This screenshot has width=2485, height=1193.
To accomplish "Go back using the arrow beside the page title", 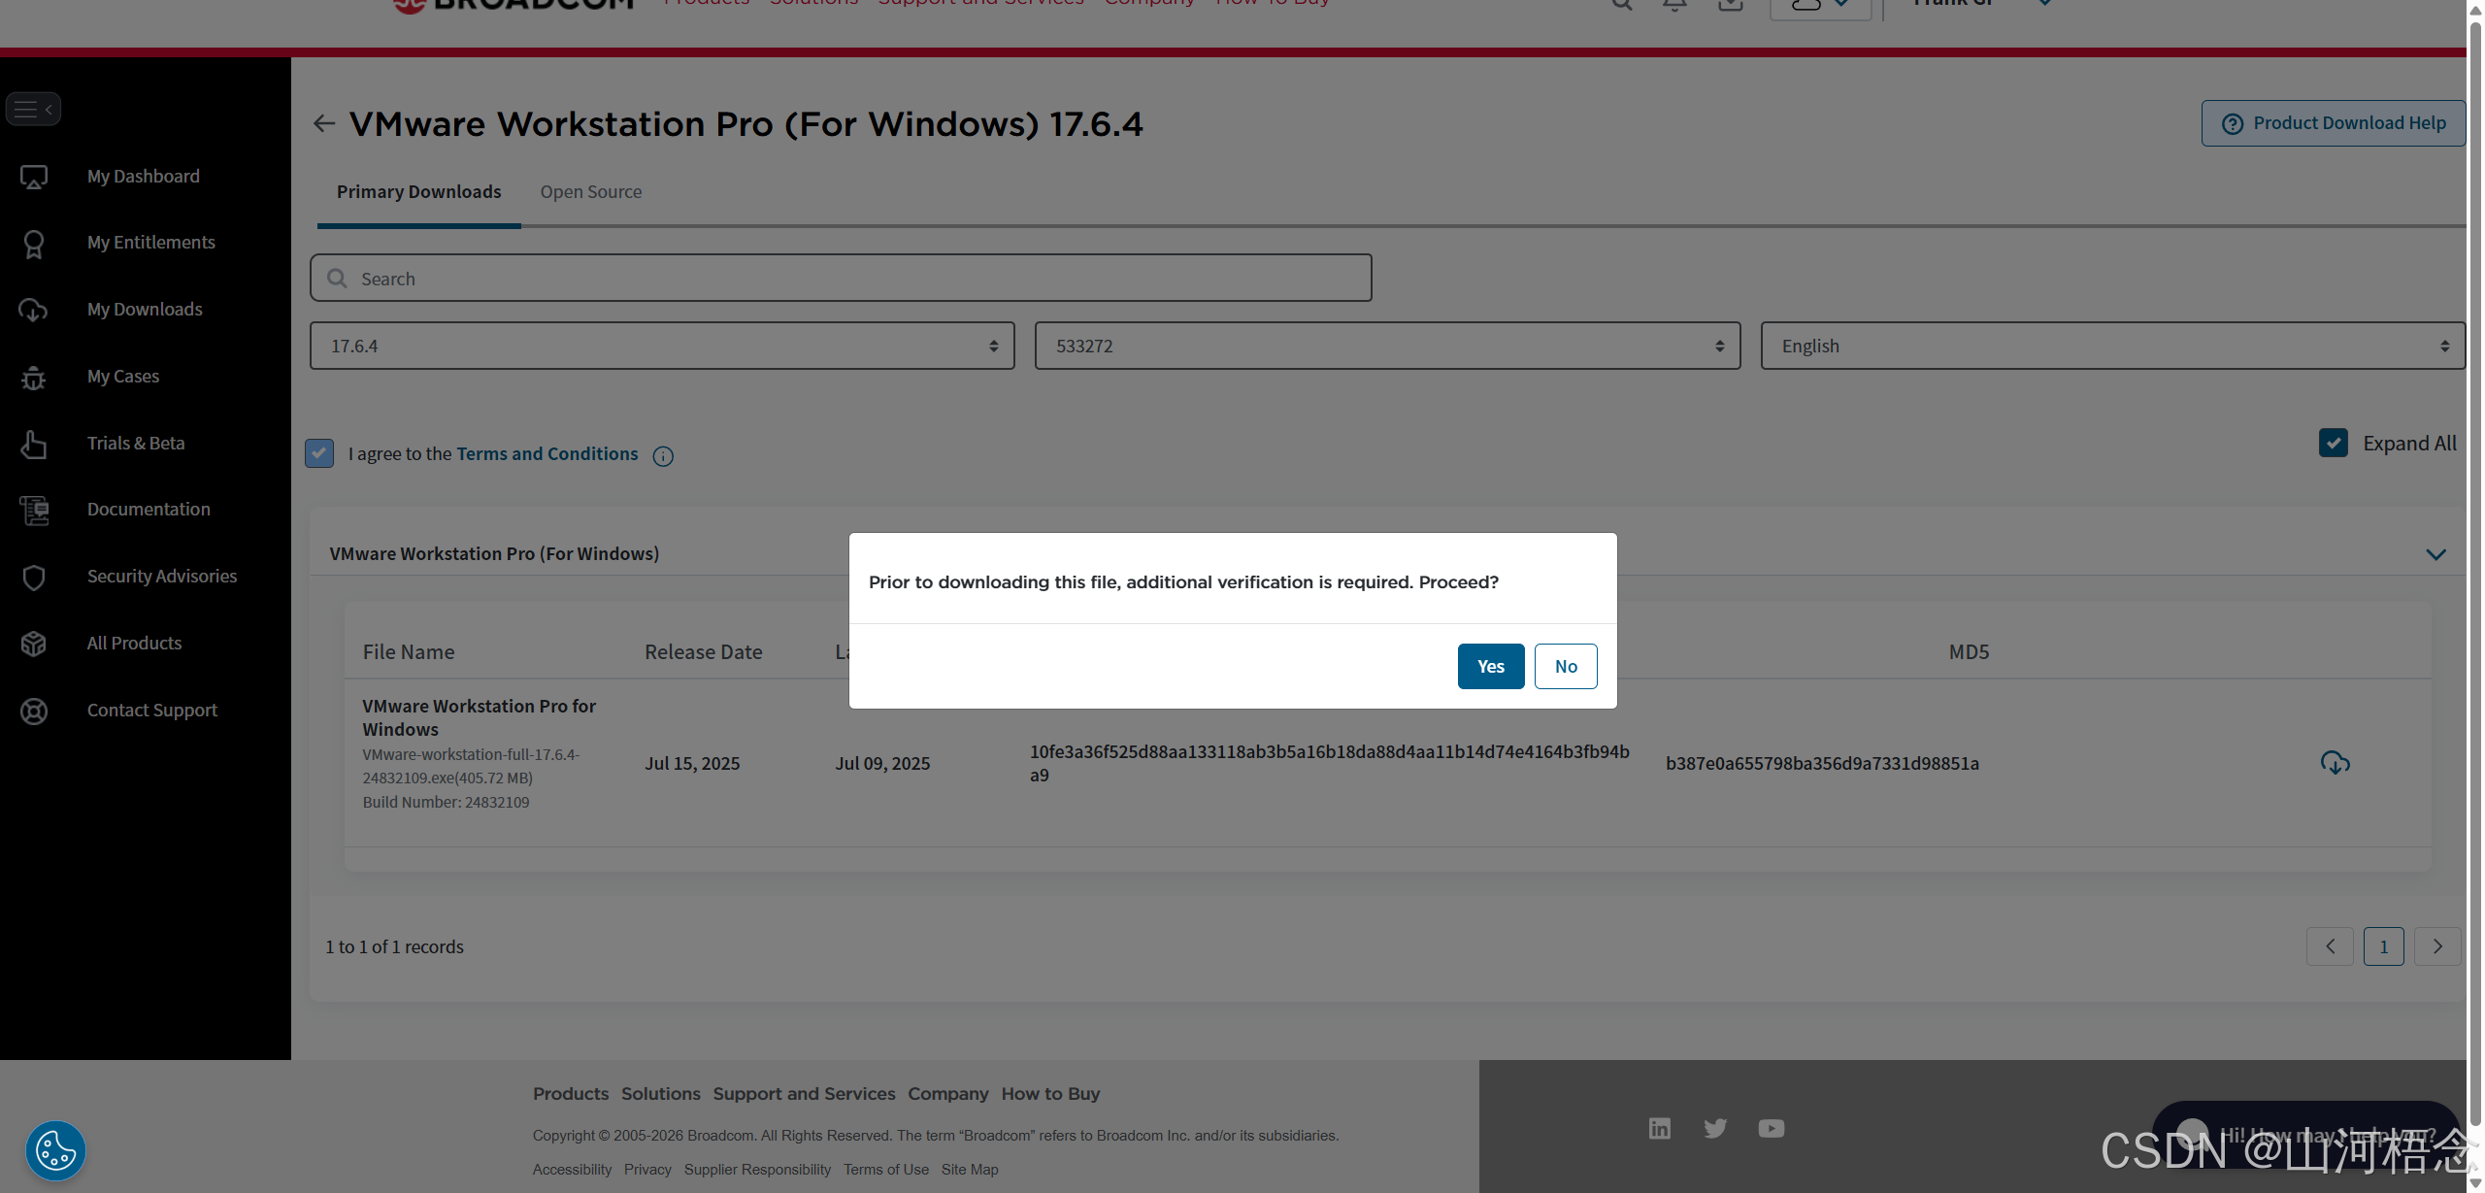I will tap(324, 123).
